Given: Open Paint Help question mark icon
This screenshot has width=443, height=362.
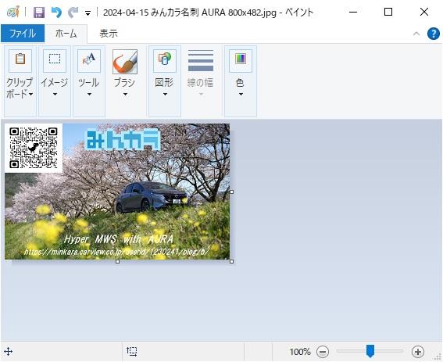Looking at the screenshot, I should [434, 34].
